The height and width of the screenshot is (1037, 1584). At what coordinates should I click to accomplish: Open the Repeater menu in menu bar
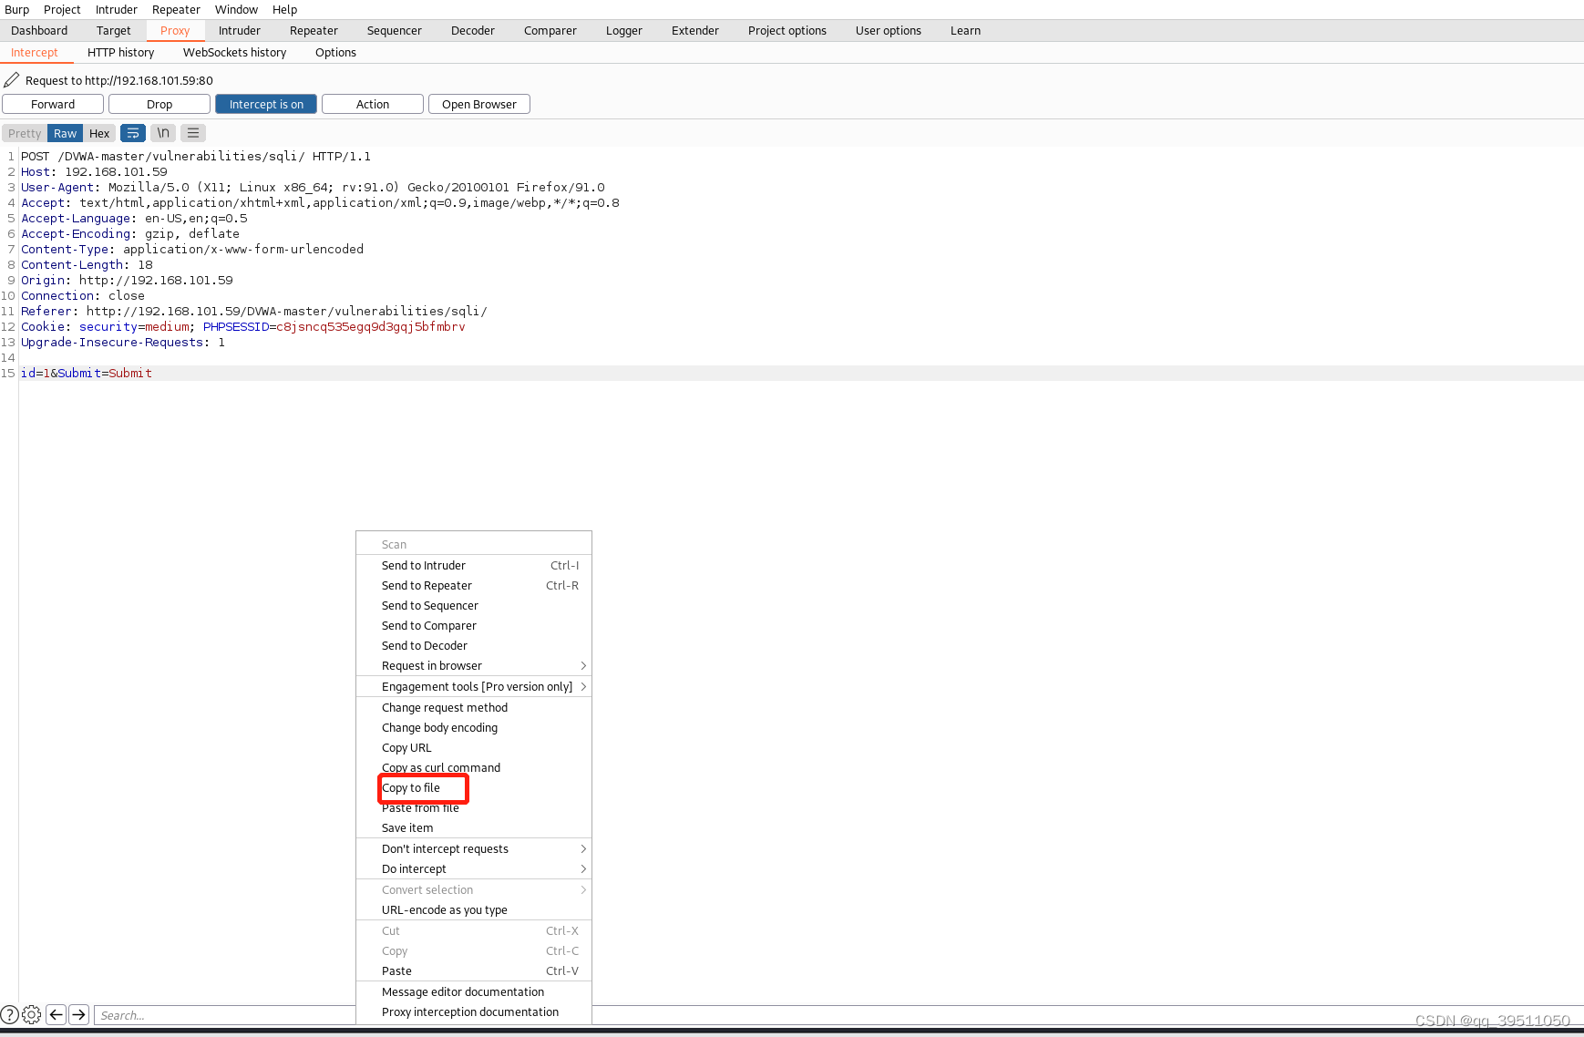point(176,9)
